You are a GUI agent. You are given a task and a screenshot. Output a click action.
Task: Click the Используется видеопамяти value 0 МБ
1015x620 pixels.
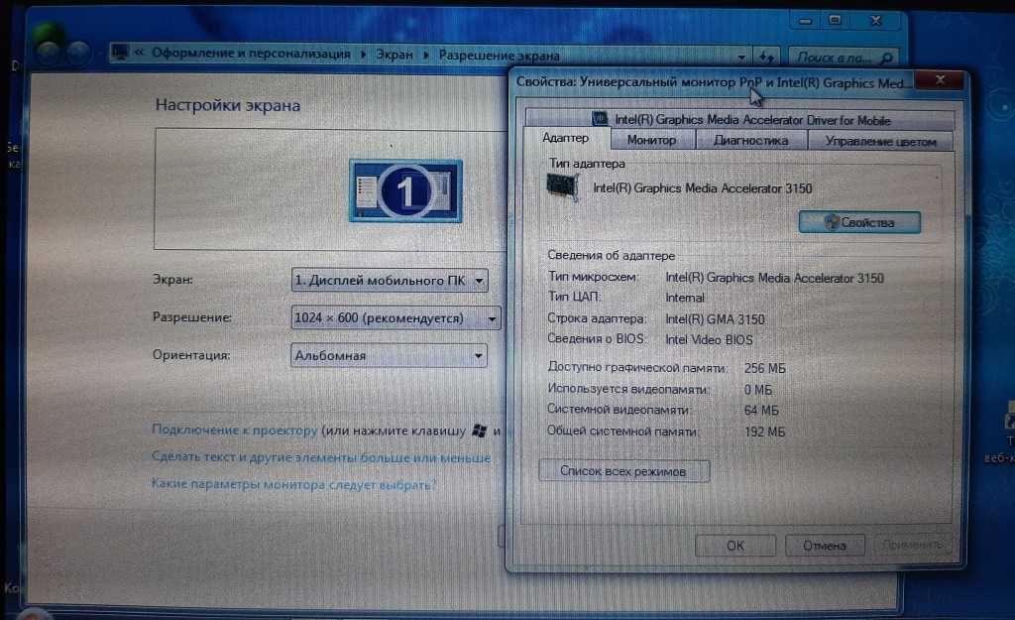pyautogui.click(x=758, y=390)
